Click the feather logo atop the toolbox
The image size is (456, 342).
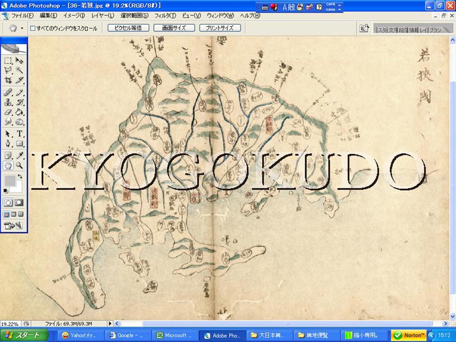[14, 48]
